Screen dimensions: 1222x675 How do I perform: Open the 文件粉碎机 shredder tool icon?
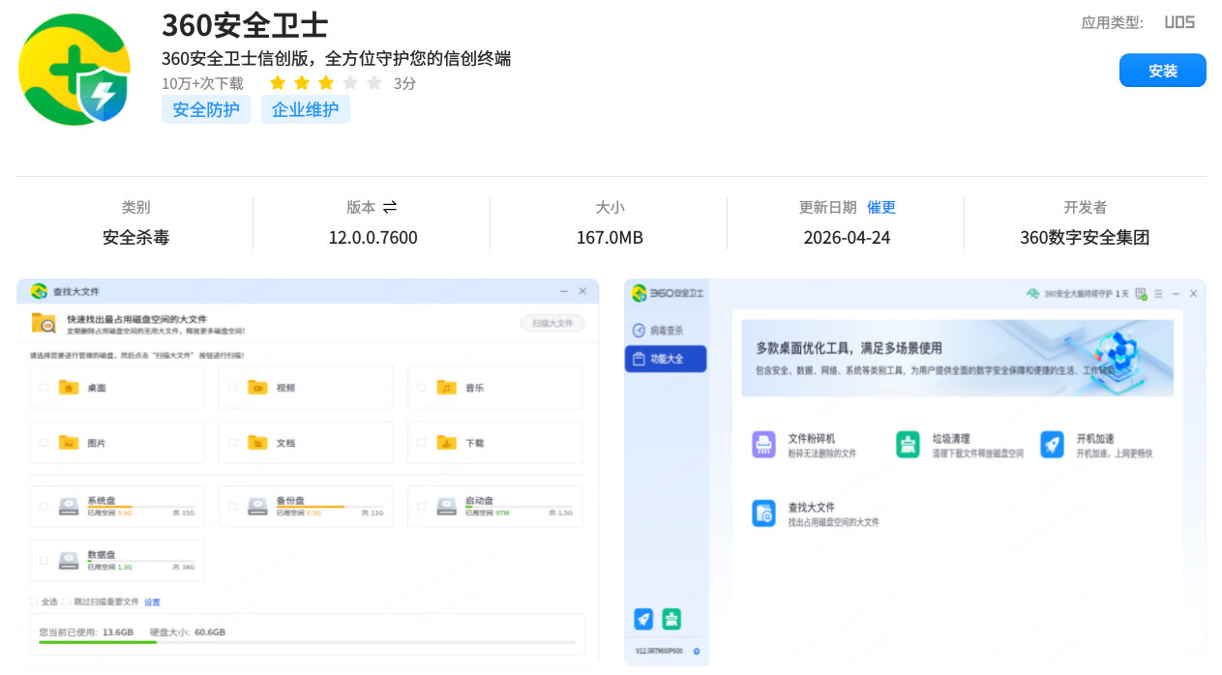(763, 444)
